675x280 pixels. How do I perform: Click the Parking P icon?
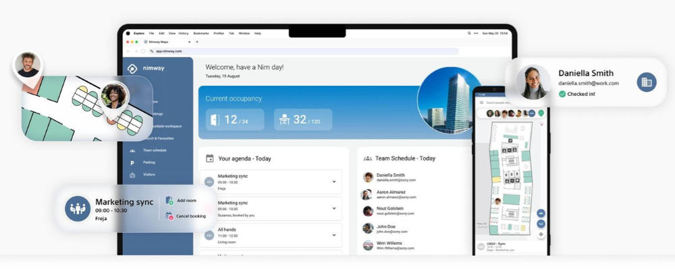pyautogui.click(x=132, y=163)
